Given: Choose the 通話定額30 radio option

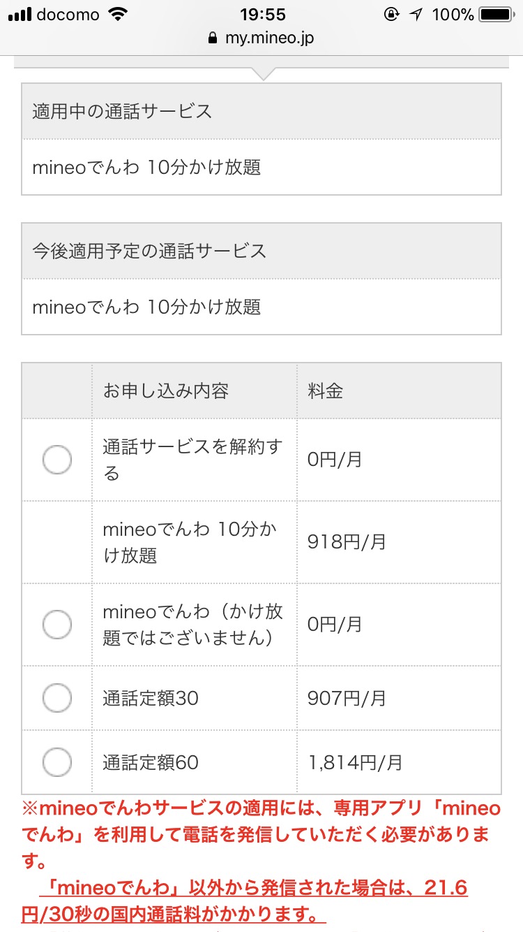Looking at the screenshot, I should [57, 698].
